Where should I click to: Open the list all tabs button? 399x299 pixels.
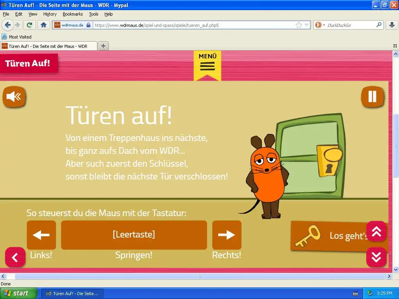(395, 46)
